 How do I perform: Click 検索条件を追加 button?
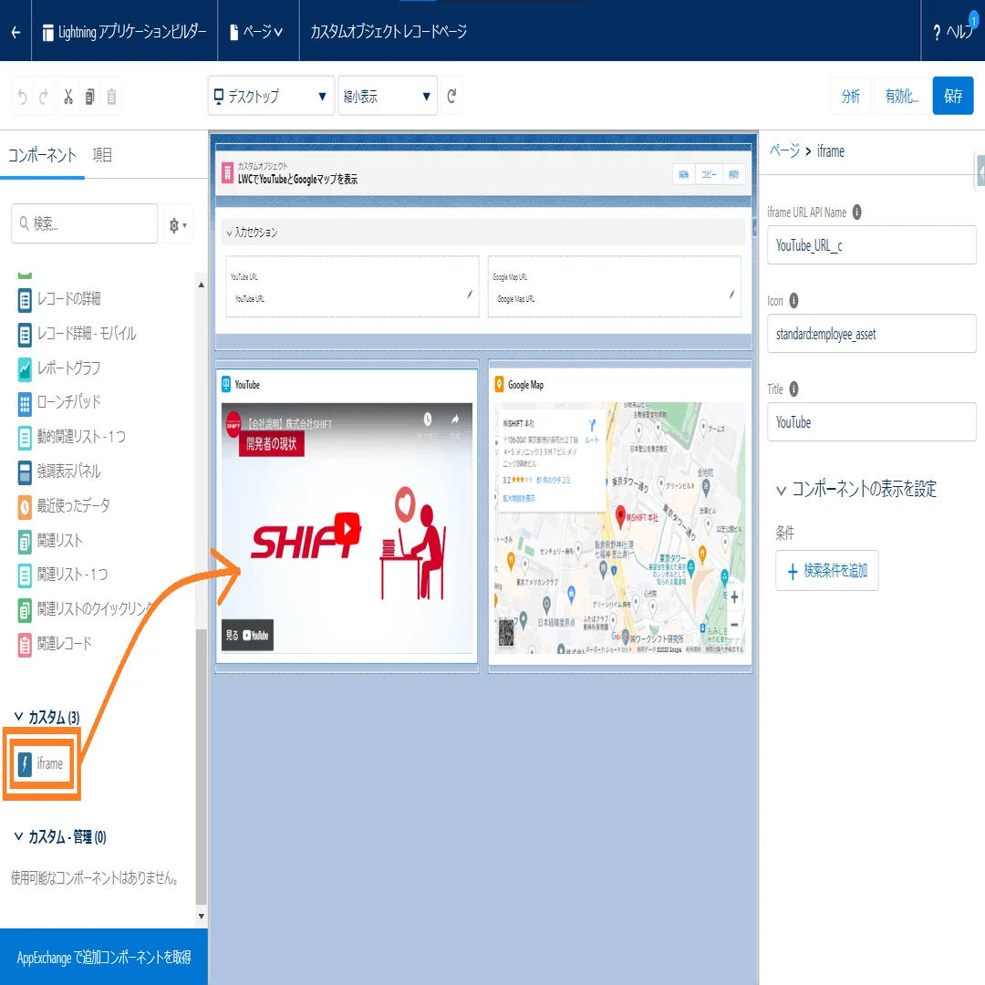click(826, 570)
